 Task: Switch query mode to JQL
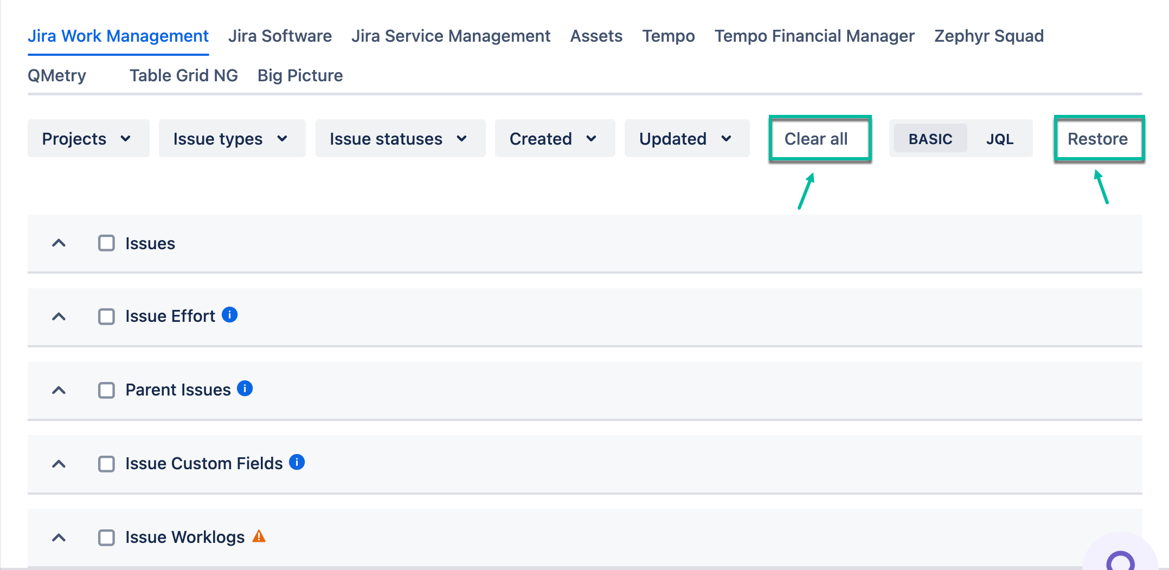pos(999,138)
